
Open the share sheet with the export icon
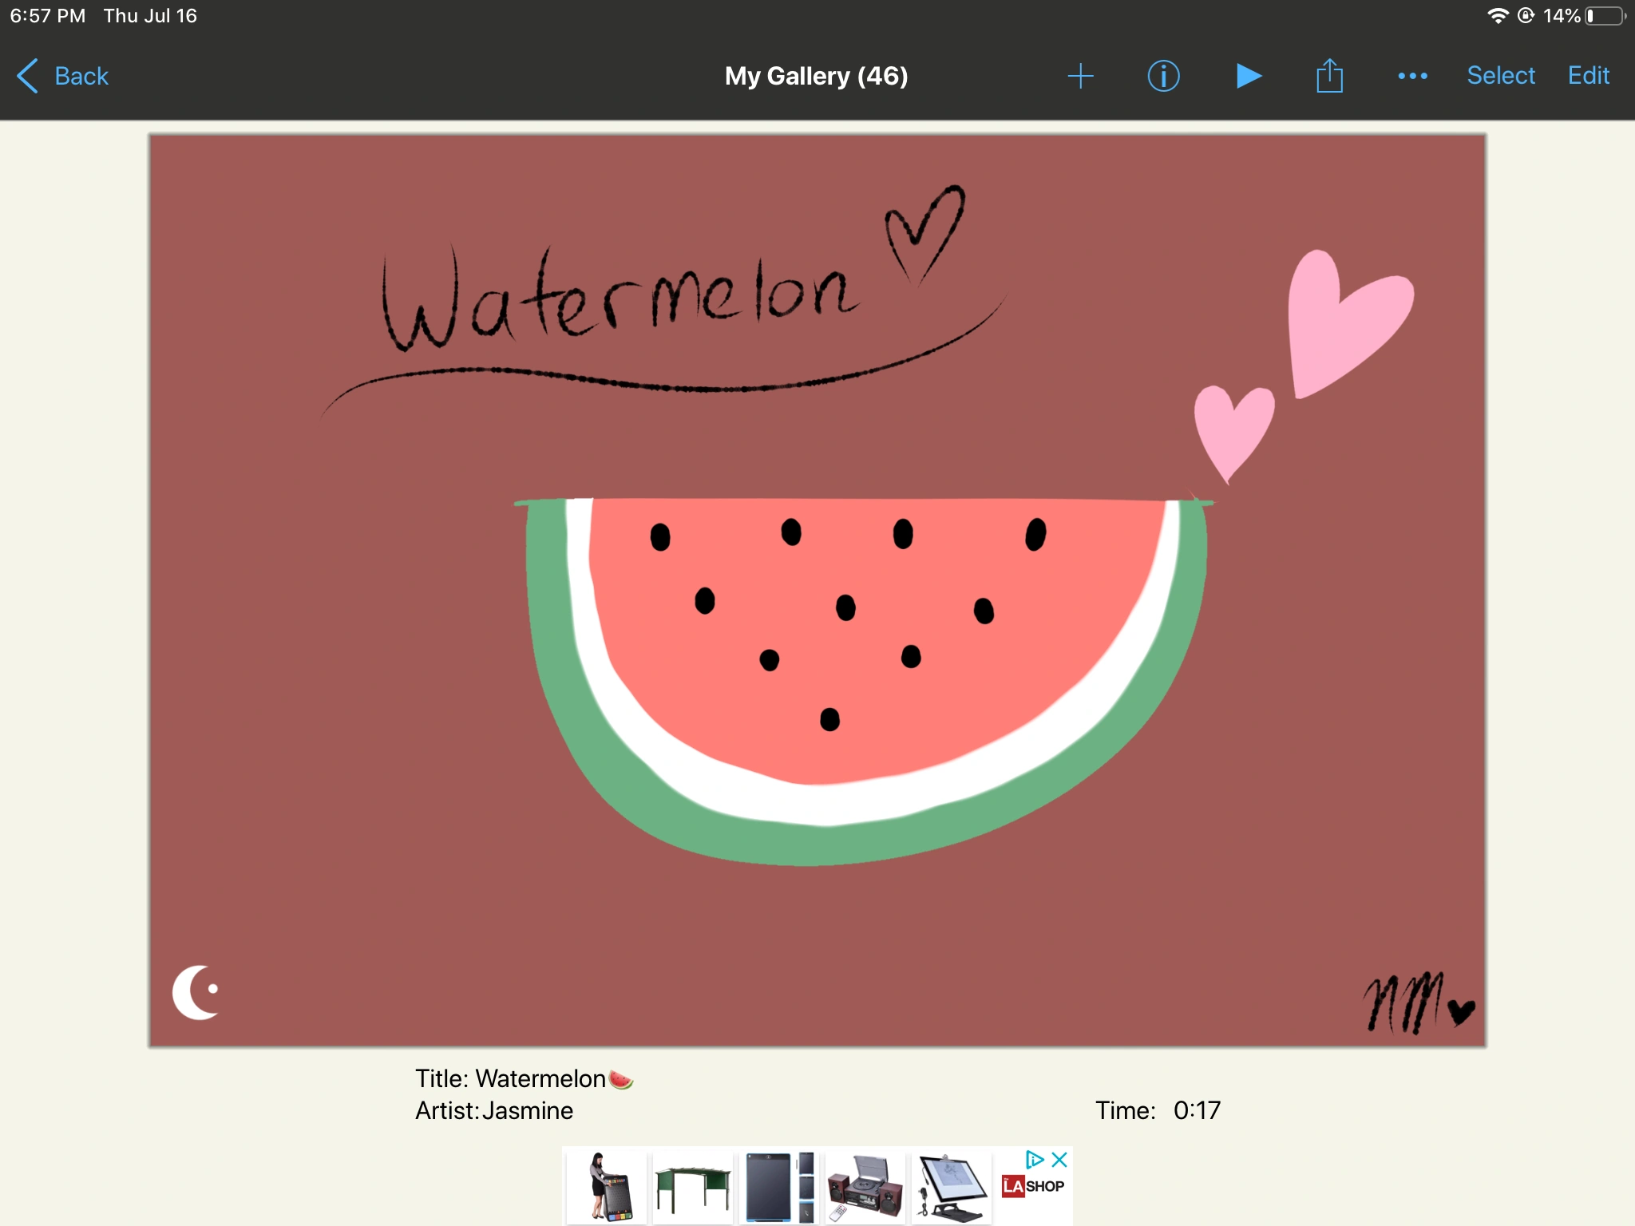point(1328,76)
